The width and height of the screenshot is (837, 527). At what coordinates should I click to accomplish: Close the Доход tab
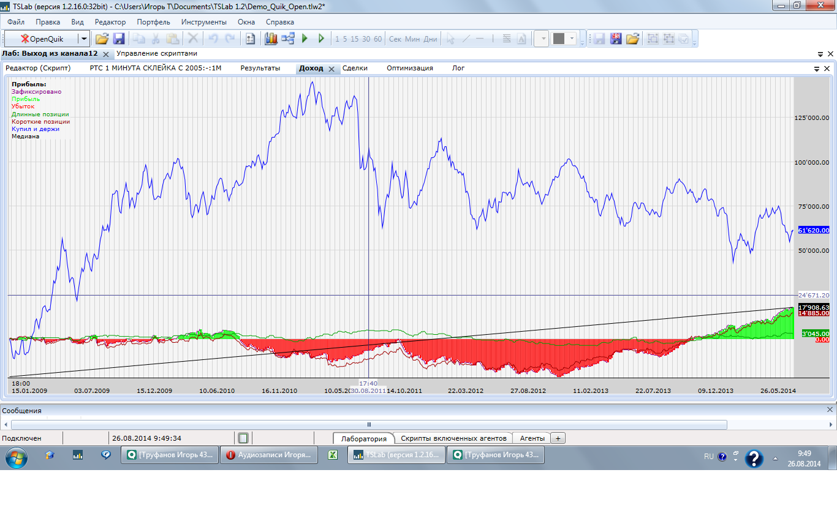click(x=331, y=69)
